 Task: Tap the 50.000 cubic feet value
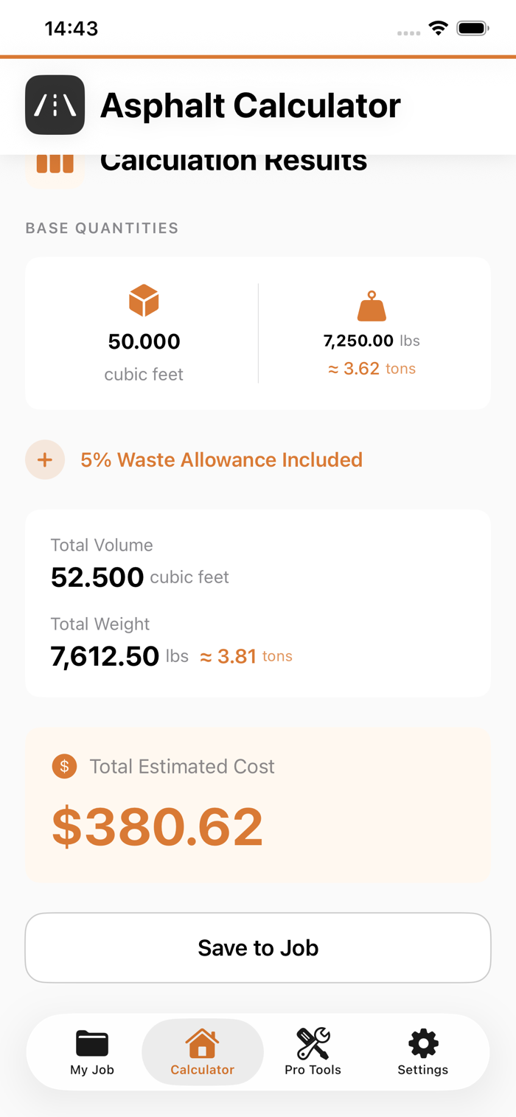[144, 342]
